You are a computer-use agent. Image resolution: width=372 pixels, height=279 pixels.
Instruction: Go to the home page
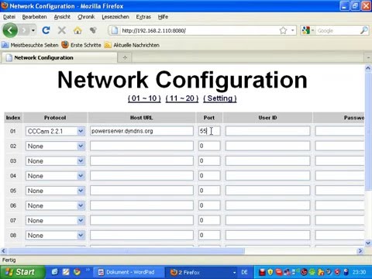77,30
